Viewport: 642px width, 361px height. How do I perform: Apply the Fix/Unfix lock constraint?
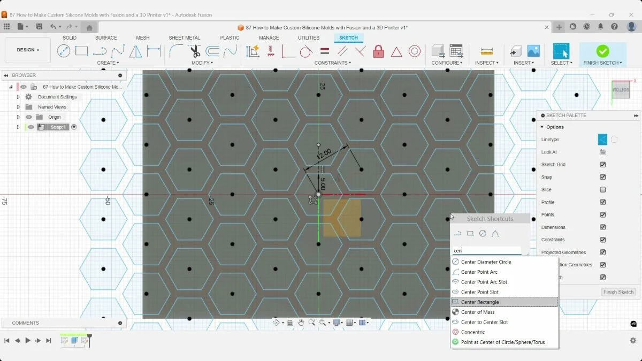(x=378, y=51)
